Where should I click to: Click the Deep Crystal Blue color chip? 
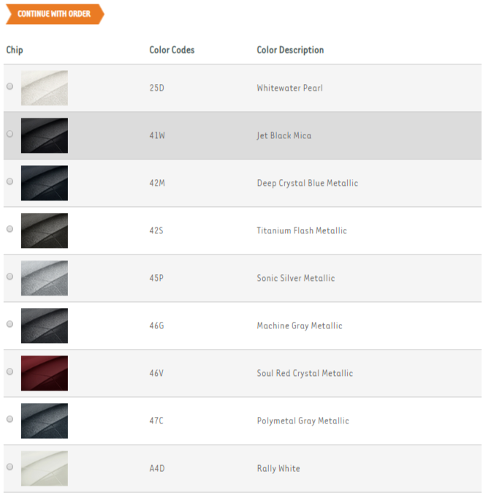(45, 184)
